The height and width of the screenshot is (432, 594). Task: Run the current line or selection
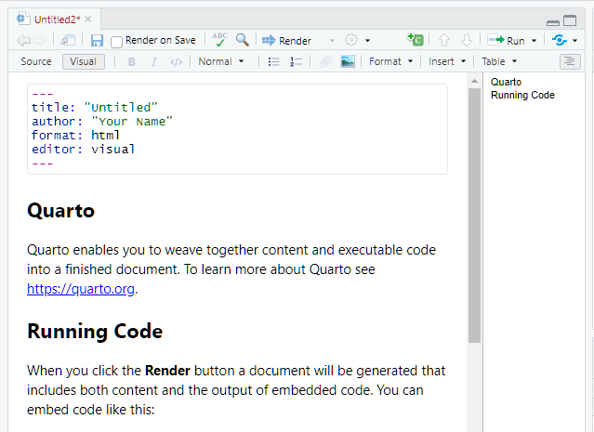[x=506, y=40]
